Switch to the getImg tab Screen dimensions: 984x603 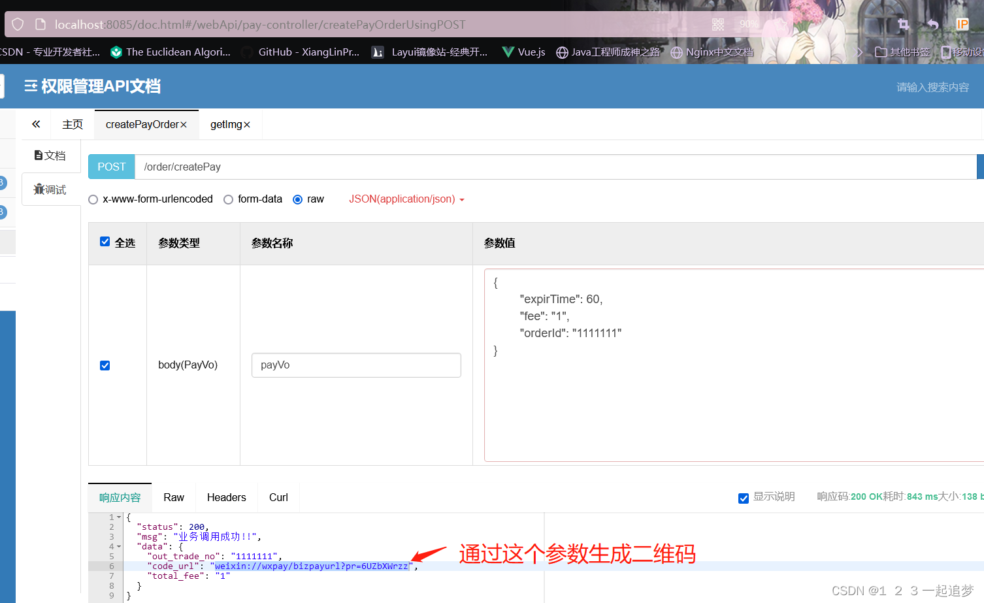click(x=225, y=124)
